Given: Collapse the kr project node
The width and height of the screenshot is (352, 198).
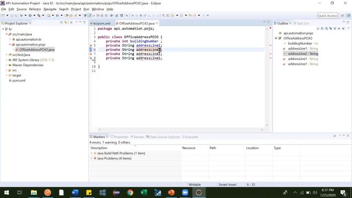Looking at the screenshot, I should 3,29.
